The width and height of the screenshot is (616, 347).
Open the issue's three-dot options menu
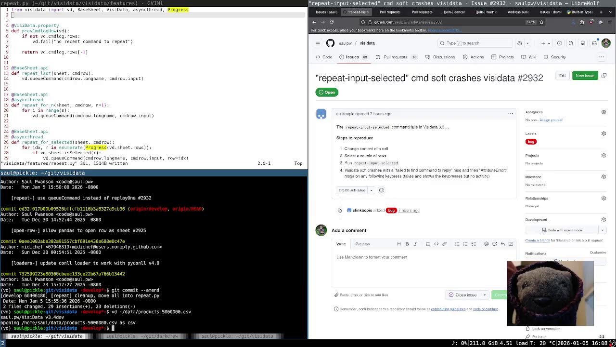pyautogui.click(x=511, y=114)
